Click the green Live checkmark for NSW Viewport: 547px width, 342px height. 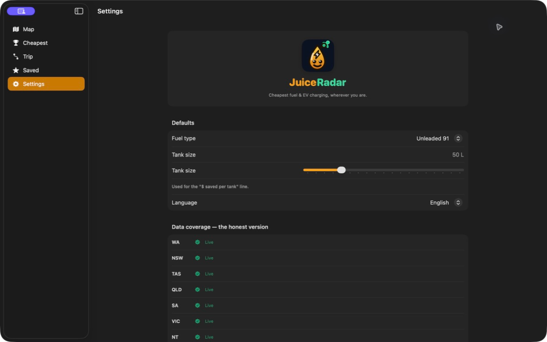pos(197,258)
